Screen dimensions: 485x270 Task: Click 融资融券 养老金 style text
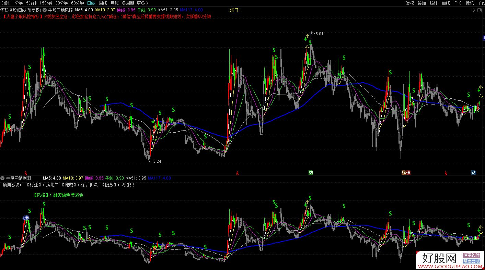tap(68, 195)
